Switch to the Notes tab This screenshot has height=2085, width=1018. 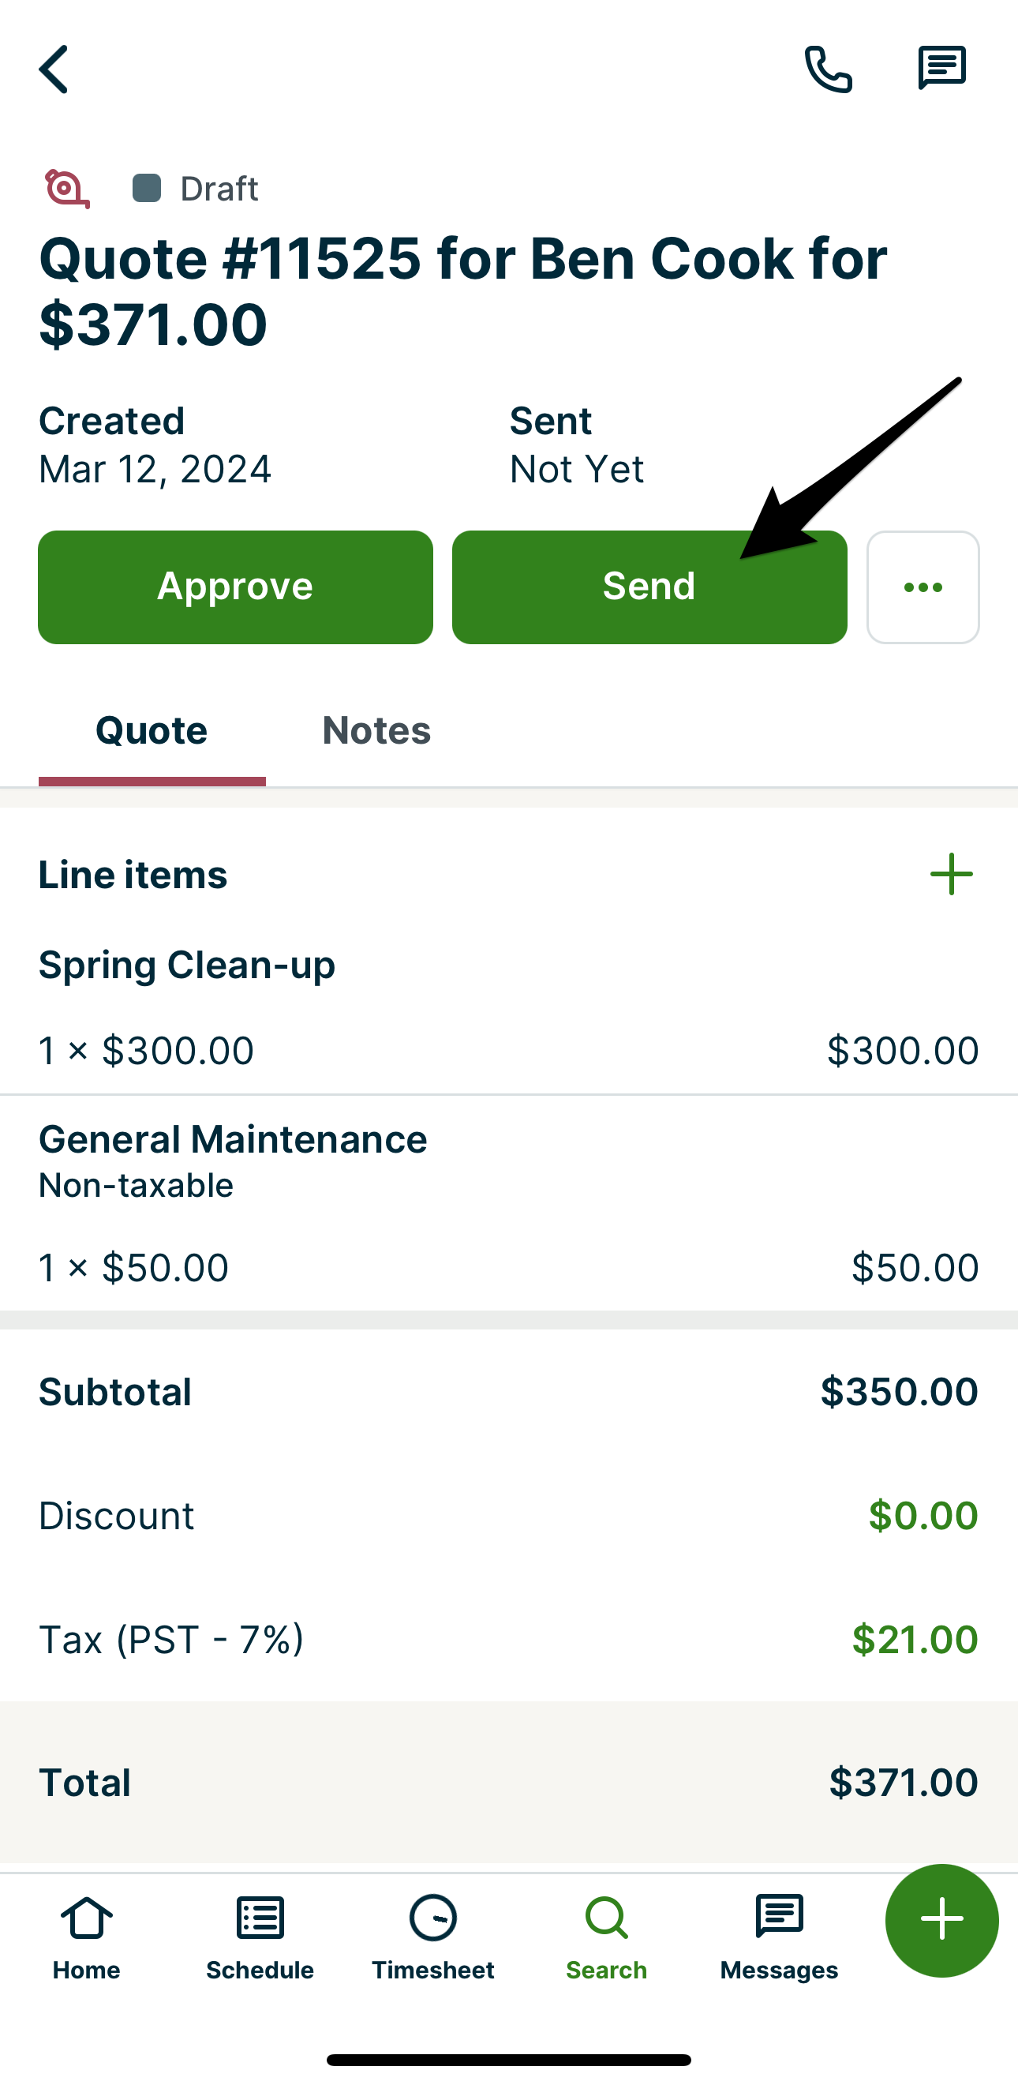376,731
